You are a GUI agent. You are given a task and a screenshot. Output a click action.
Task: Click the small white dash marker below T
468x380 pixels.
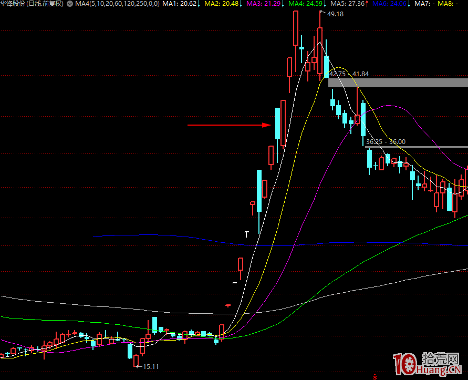point(234,283)
